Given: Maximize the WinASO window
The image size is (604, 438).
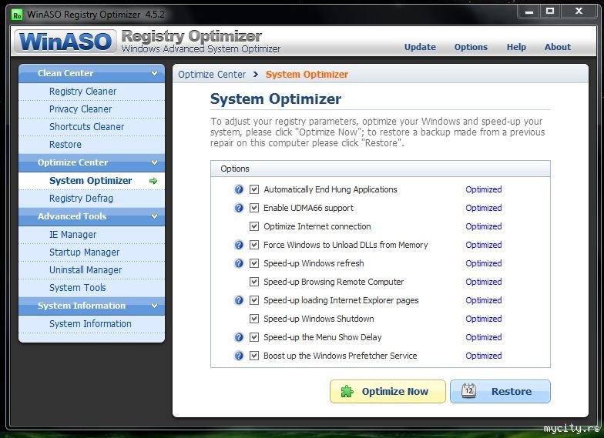Looking at the screenshot, I should click(x=550, y=12).
